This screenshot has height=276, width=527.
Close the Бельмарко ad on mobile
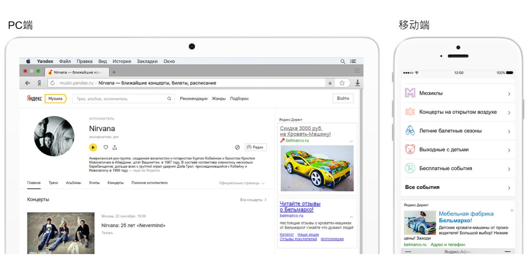pos(512,211)
